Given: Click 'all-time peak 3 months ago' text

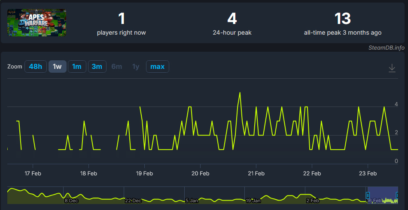Looking at the screenshot, I should coord(343,33).
